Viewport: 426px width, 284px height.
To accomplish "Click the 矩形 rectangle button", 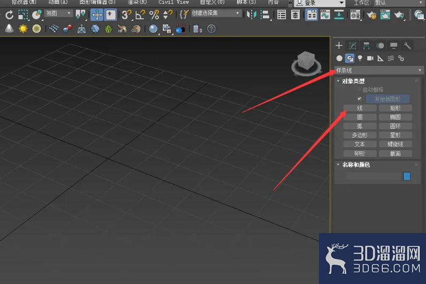I will [395, 108].
